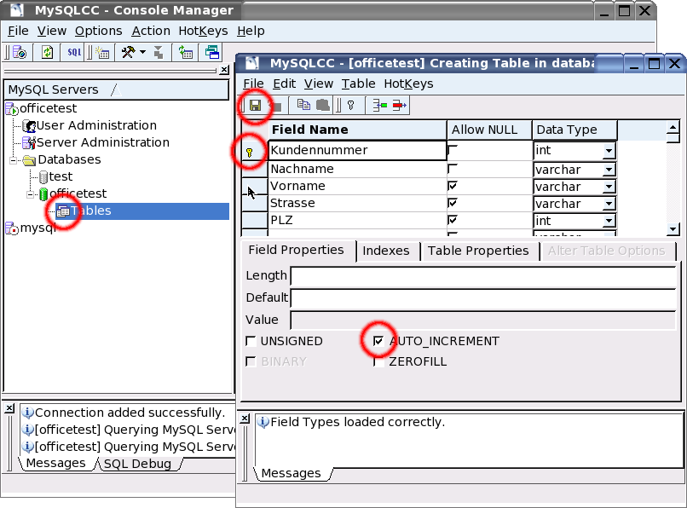Select User Administration in server tree
Viewport: 687px width, 508px height.
click(95, 125)
